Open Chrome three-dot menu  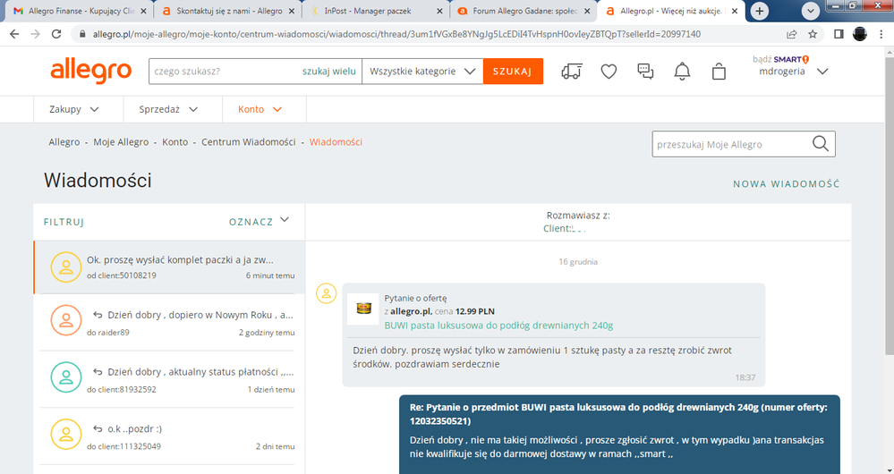click(x=881, y=34)
